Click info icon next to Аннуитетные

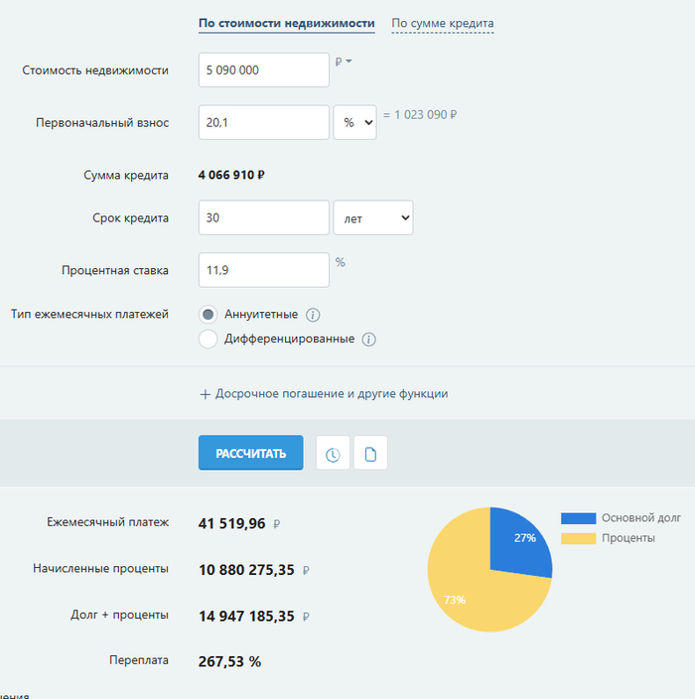pyautogui.click(x=313, y=316)
